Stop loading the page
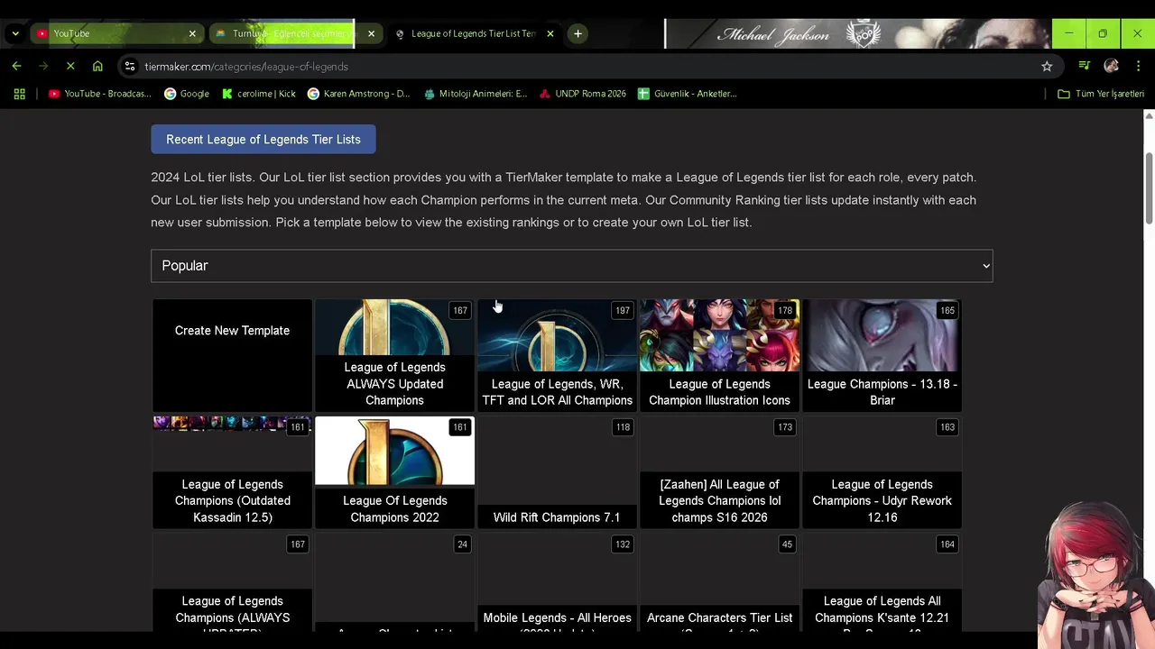1155x649 pixels. (70, 66)
